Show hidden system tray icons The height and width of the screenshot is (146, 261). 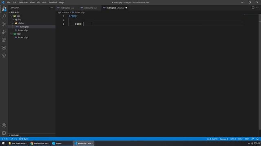pyautogui.click(x=249, y=143)
